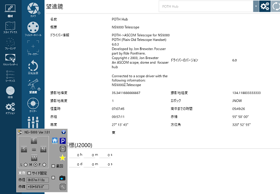Open the フラットウィザード flat wizard tab
Viewport: 280px width, 194px height.
pos(10,60)
